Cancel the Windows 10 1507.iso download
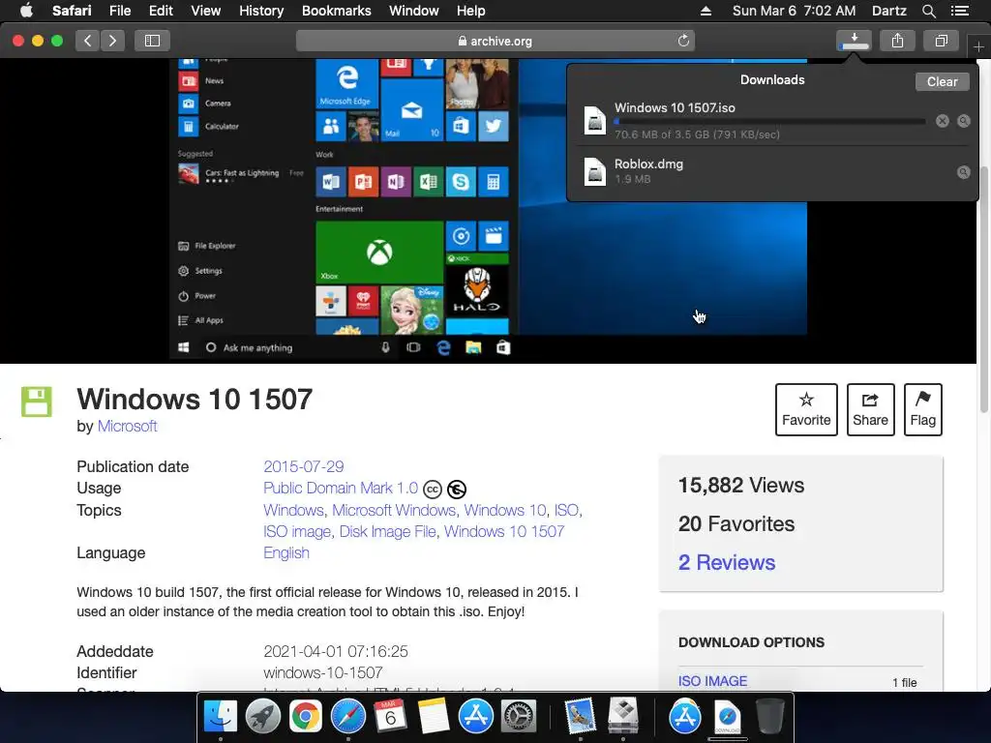The height and width of the screenshot is (743, 991). pos(943,121)
